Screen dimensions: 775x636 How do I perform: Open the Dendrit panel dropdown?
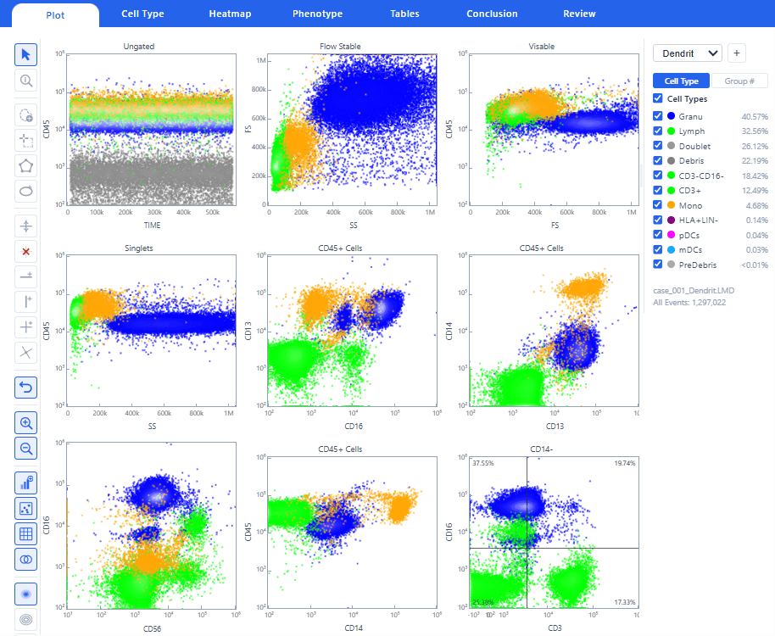point(688,53)
